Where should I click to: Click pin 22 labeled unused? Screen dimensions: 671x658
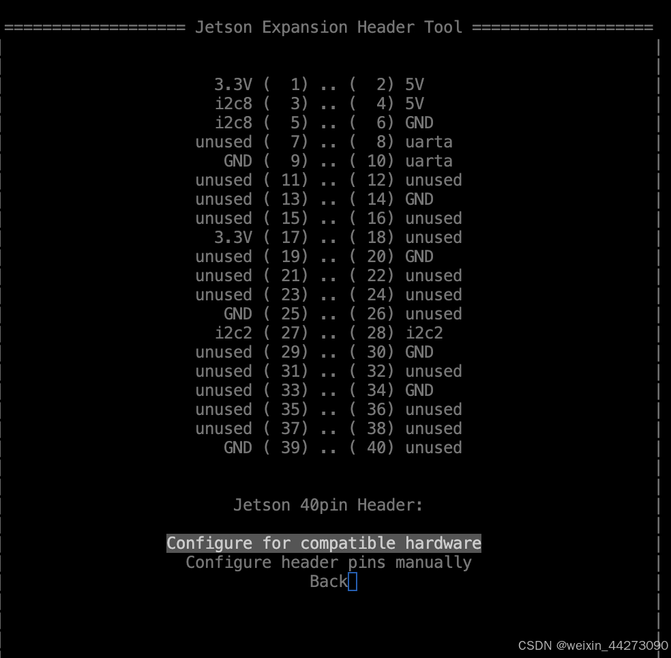(406, 276)
